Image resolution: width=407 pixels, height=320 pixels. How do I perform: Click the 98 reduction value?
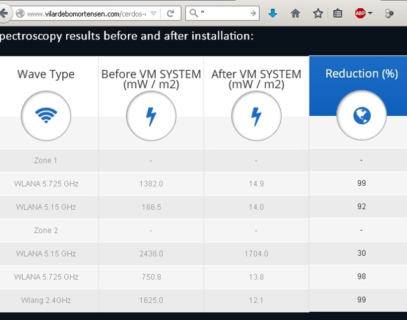[x=362, y=276]
